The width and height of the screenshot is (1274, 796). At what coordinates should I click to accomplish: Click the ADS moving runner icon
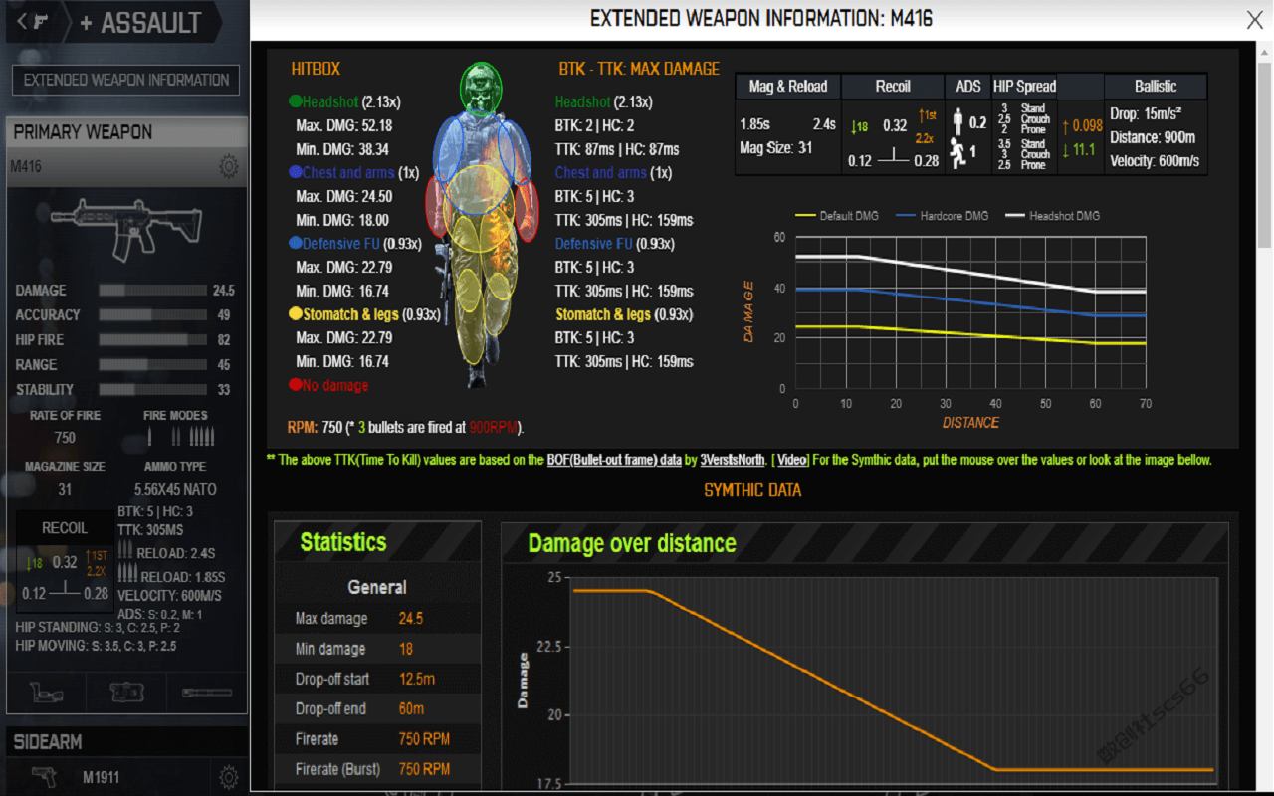click(958, 152)
